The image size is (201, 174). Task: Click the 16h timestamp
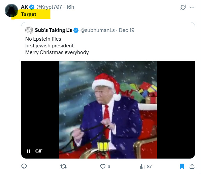tap(70, 7)
